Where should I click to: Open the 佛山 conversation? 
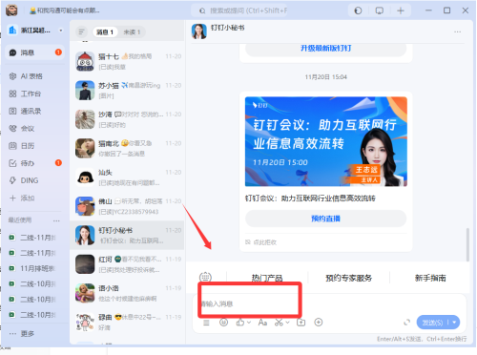click(127, 206)
